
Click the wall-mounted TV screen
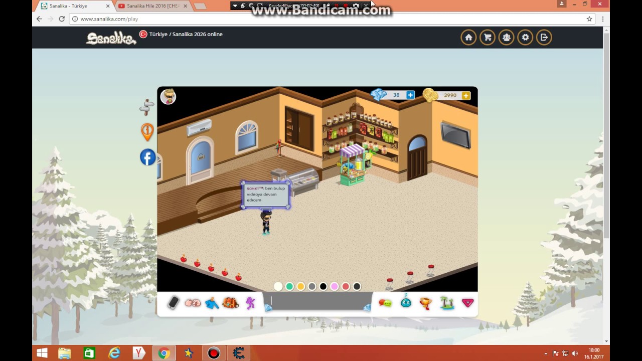pyautogui.click(x=455, y=134)
